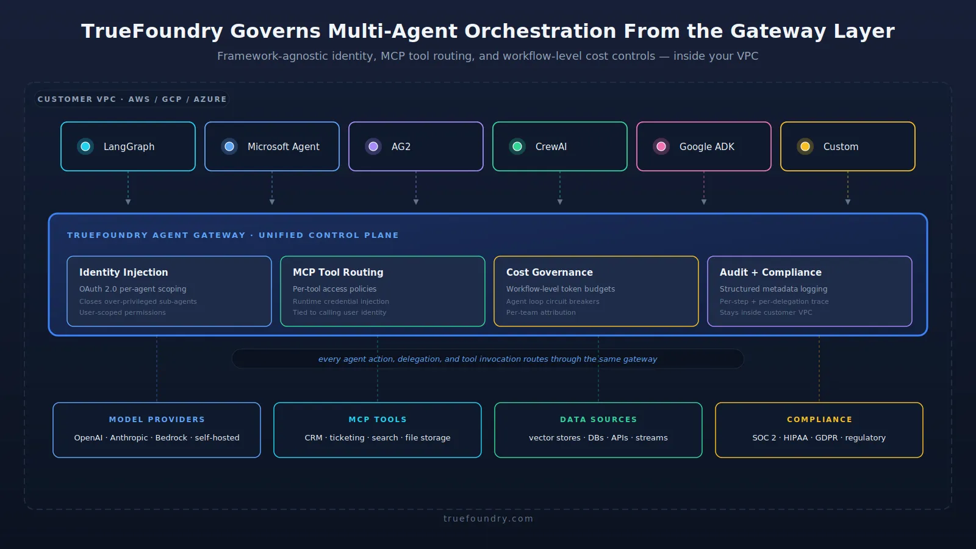Screen dimensions: 976x549
Task: Click 'Stays inside customer VPC' text
Action: coord(766,312)
